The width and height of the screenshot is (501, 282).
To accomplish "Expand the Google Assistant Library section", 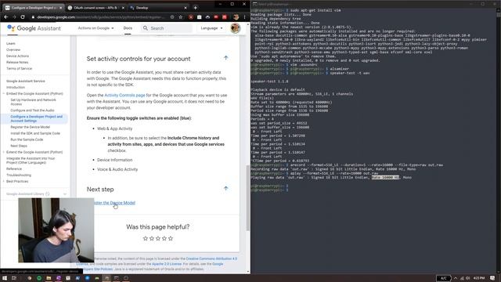I will point(65,194).
